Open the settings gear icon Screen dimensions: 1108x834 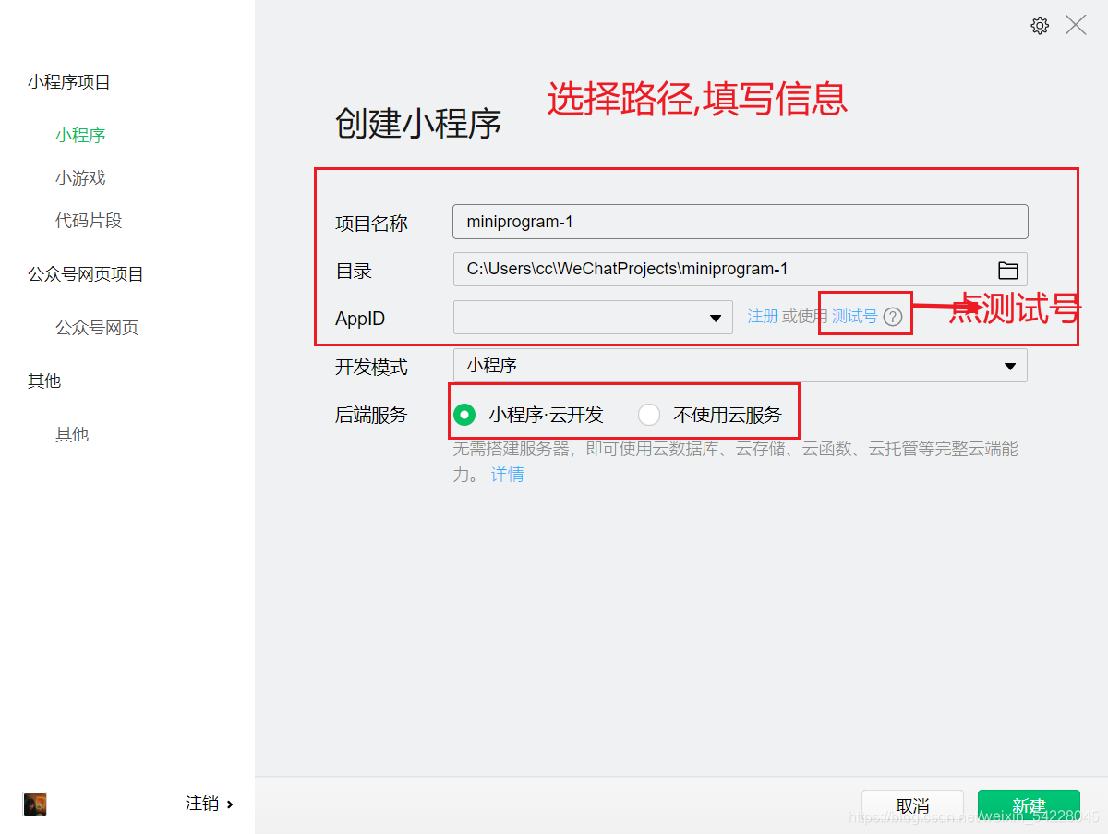pyautogui.click(x=1040, y=26)
